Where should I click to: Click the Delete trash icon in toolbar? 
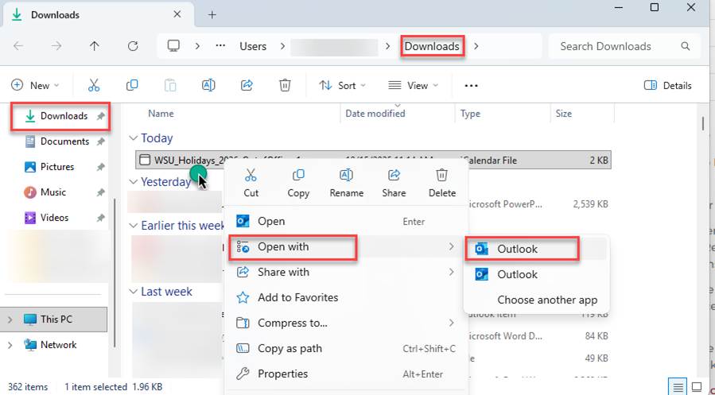coord(285,85)
